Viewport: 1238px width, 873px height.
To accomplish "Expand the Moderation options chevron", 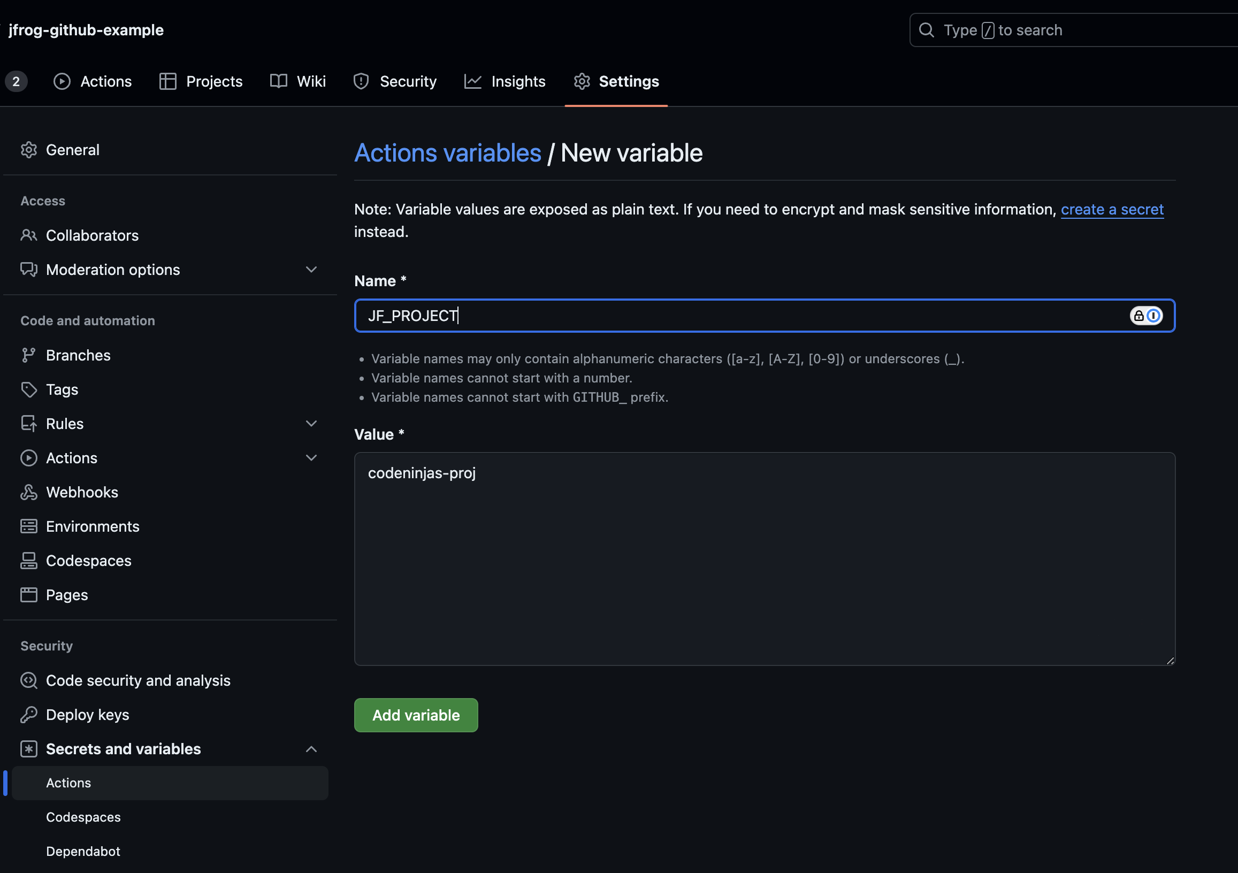I will [x=311, y=270].
